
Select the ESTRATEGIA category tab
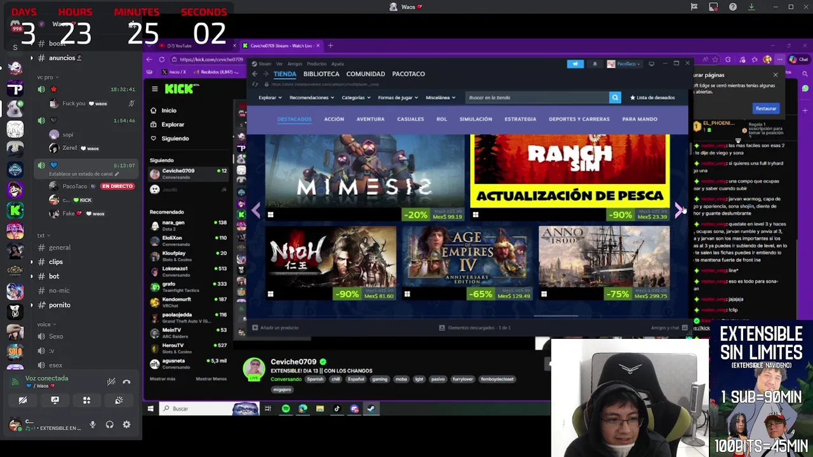click(520, 119)
